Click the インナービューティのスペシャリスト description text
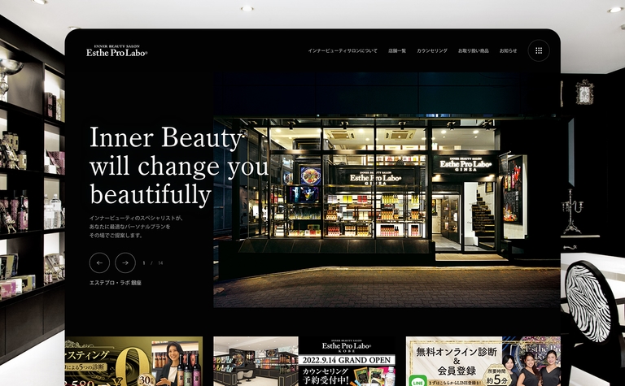Viewport: 625px width, 386px height. tap(138, 227)
